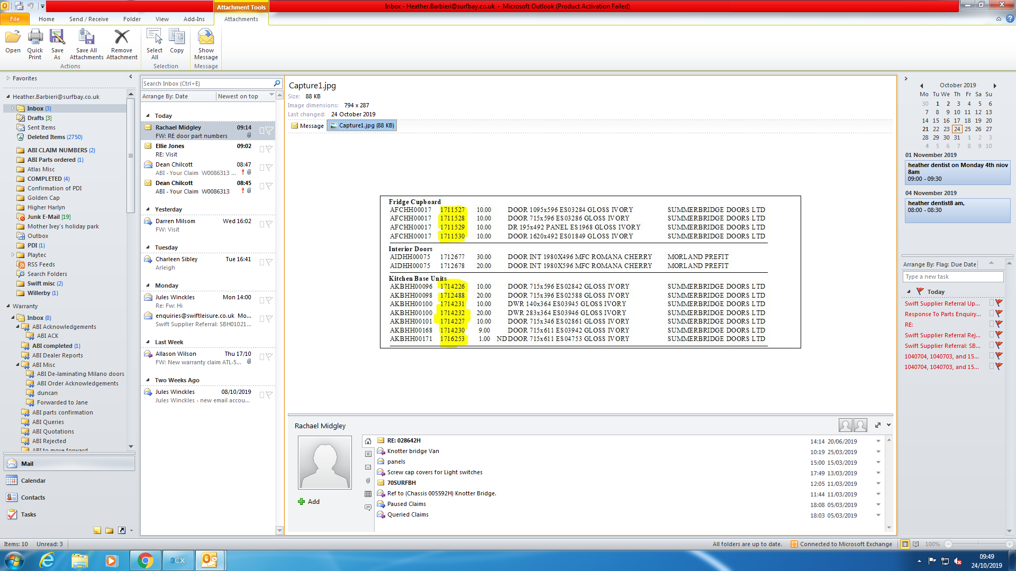Image resolution: width=1016 pixels, height=571 pixels.
Task: Collapse the Today message group
Action: click(148, 116)
